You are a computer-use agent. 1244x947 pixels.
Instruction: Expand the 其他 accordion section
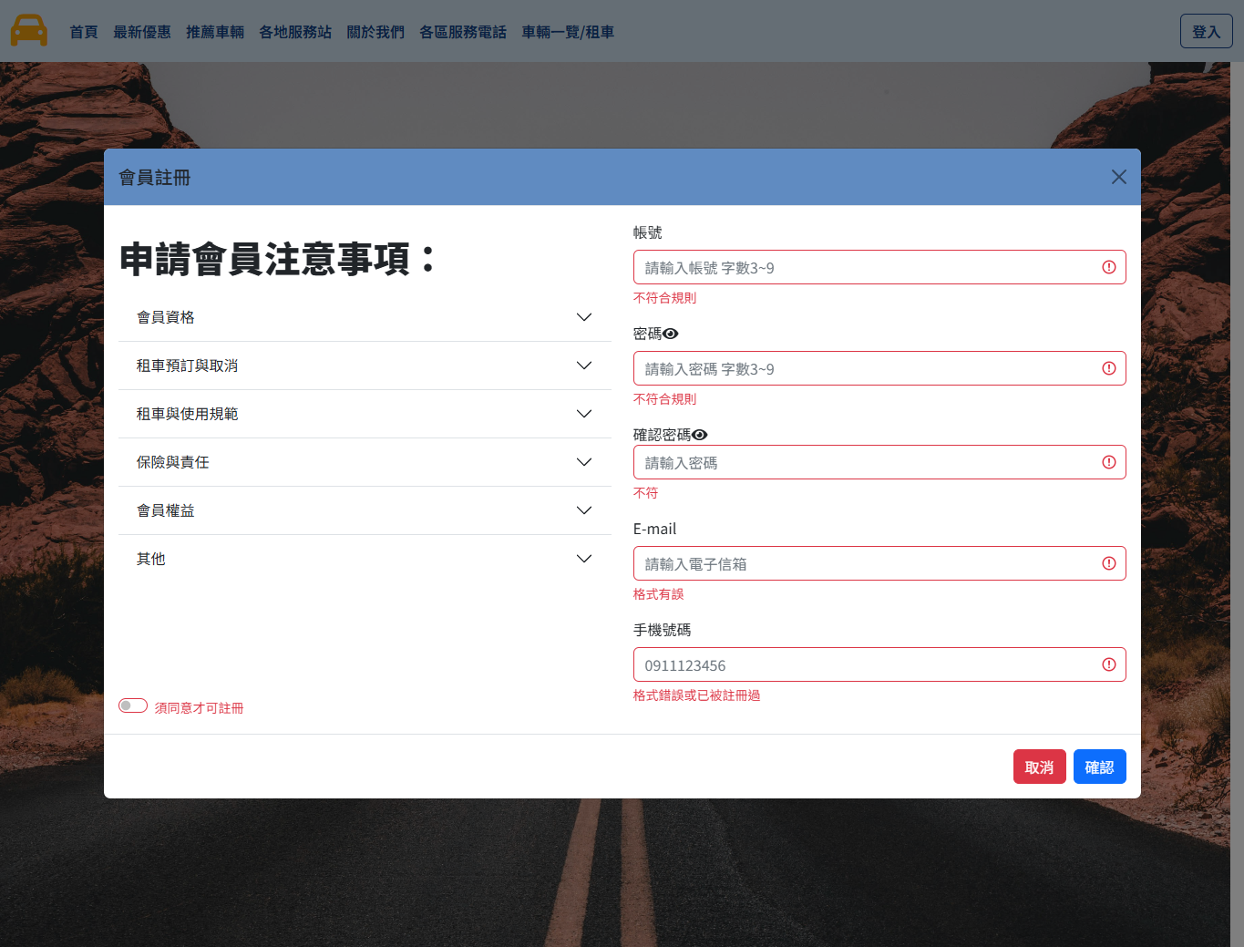click(365, 559)
